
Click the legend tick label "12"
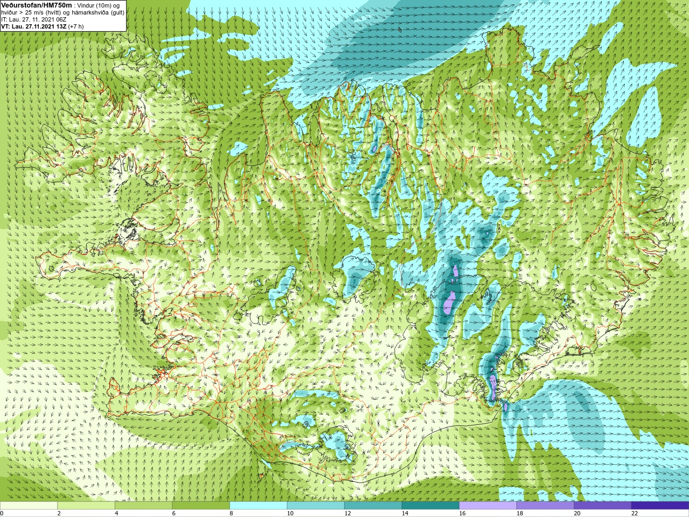[x=348, y=513]
